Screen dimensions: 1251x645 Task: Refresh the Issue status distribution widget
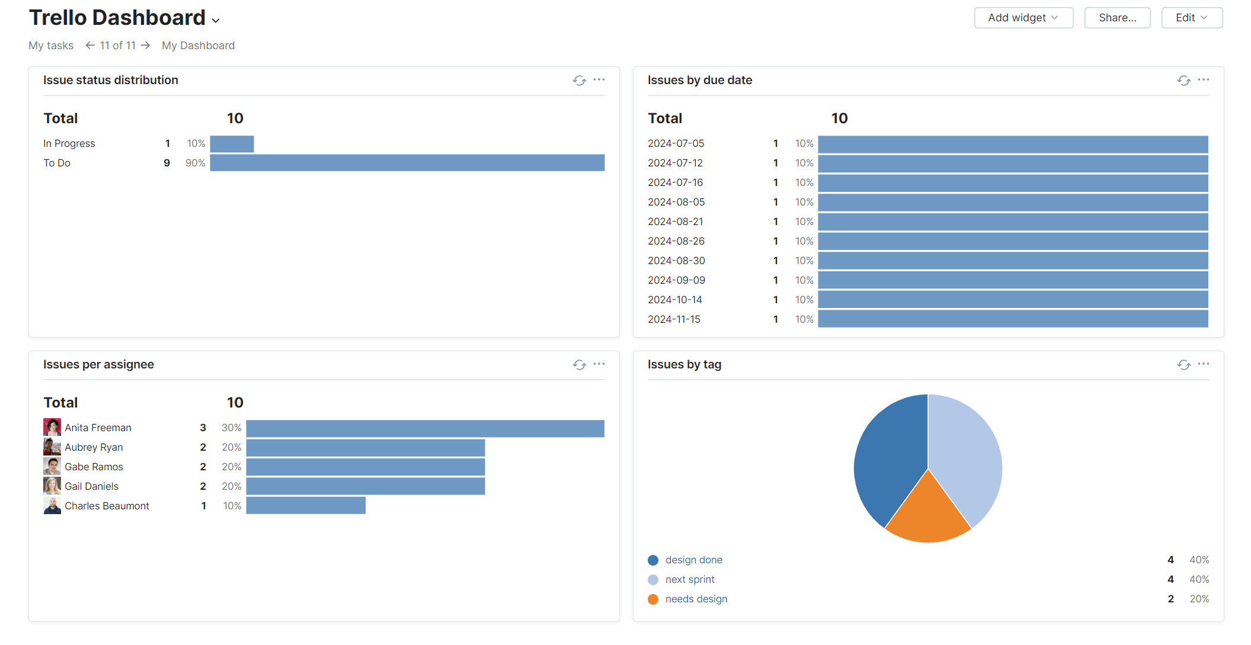tap(579, 81)
